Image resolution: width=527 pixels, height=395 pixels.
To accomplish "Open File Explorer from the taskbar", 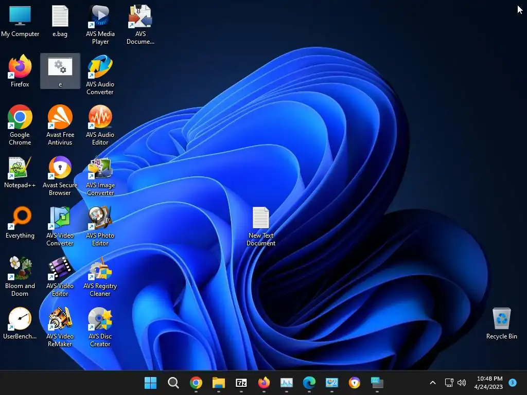I will (218, 383).
